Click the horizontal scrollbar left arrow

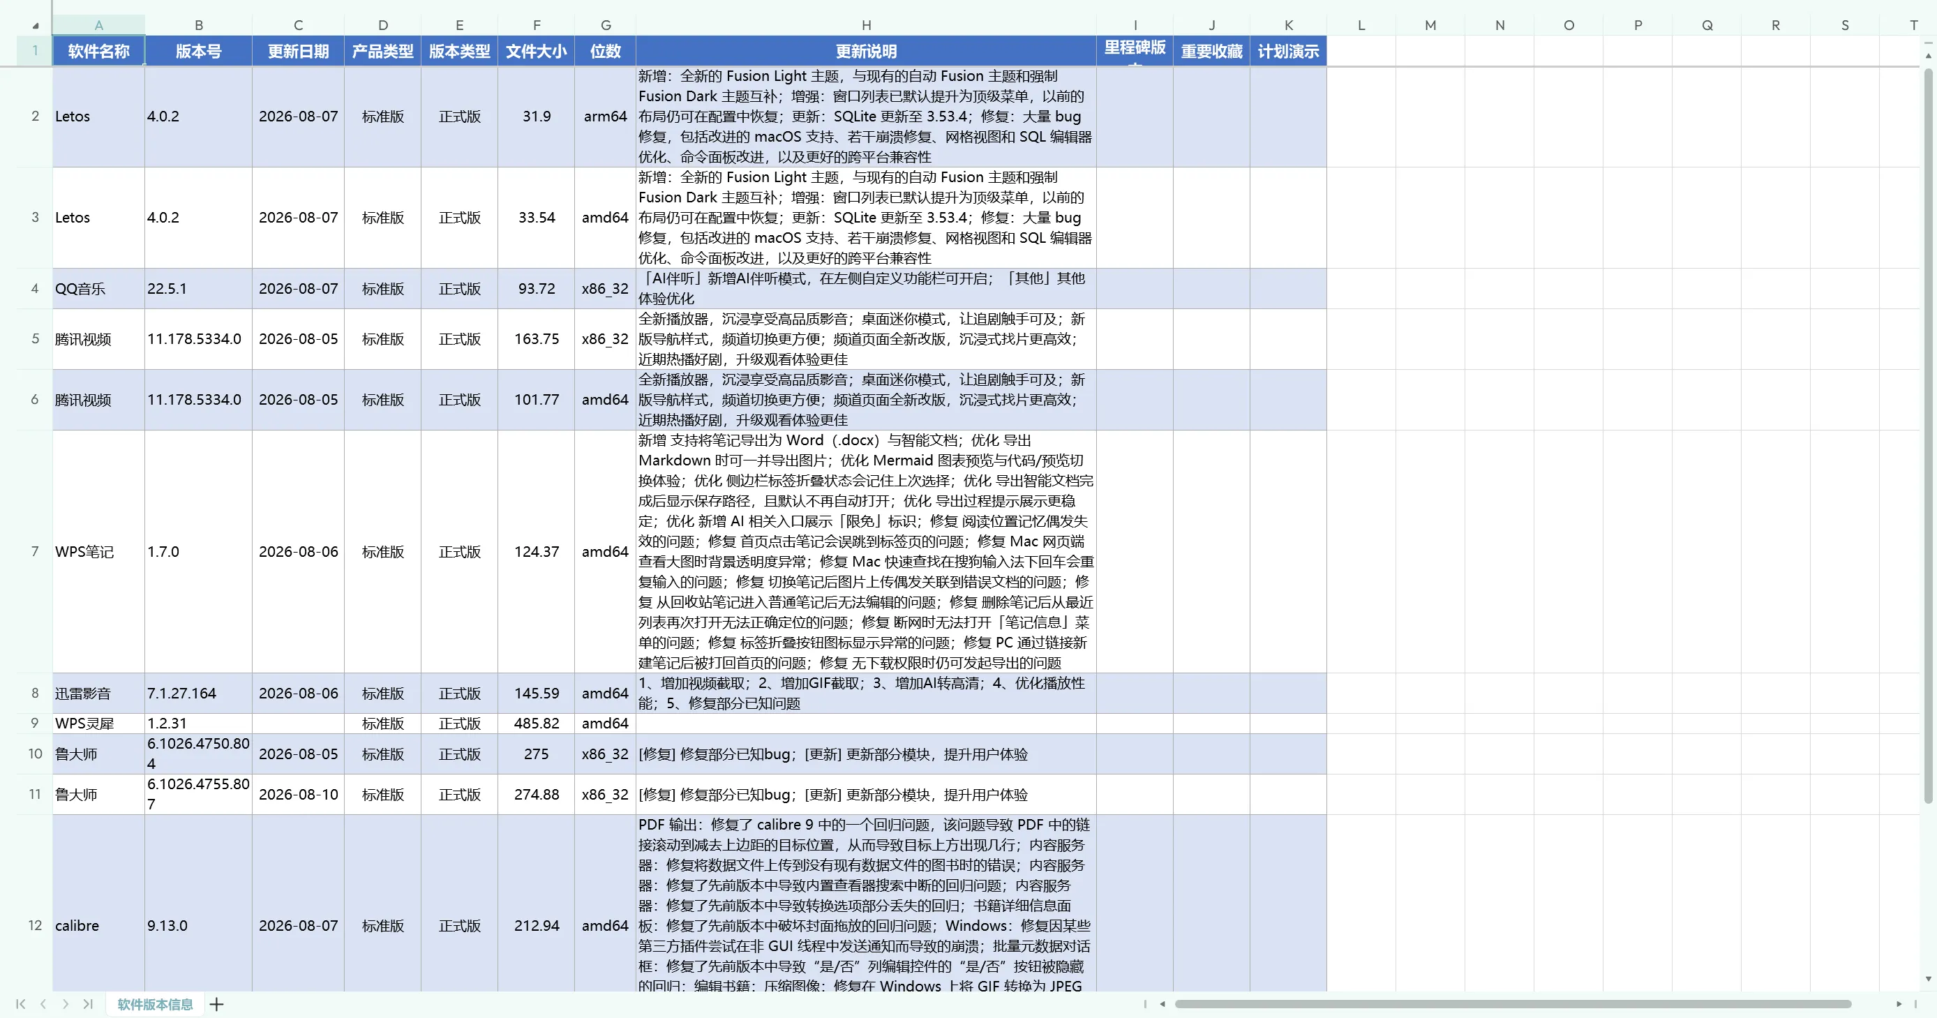coord(1162,1004)
